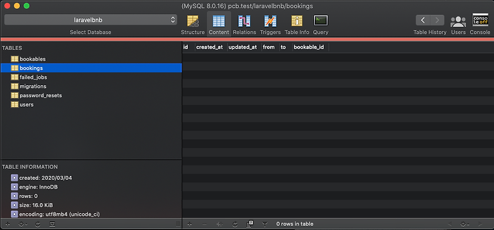Select the users table
This screenshot has width=494, height=230.
point(91,105)
